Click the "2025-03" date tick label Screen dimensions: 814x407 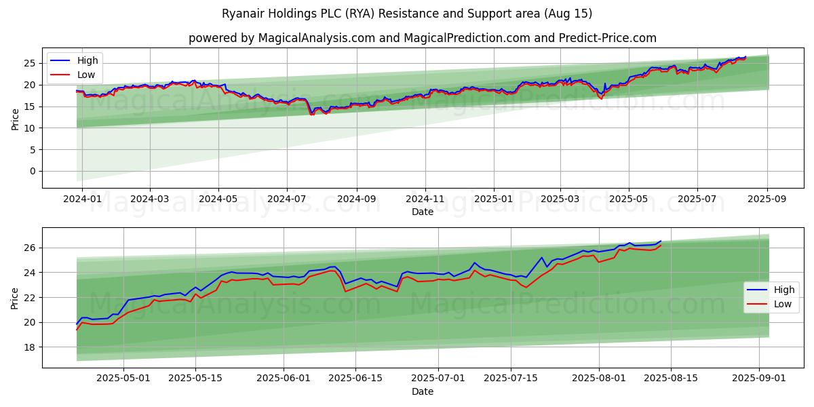pyautogui.click(x=560, y=199)
